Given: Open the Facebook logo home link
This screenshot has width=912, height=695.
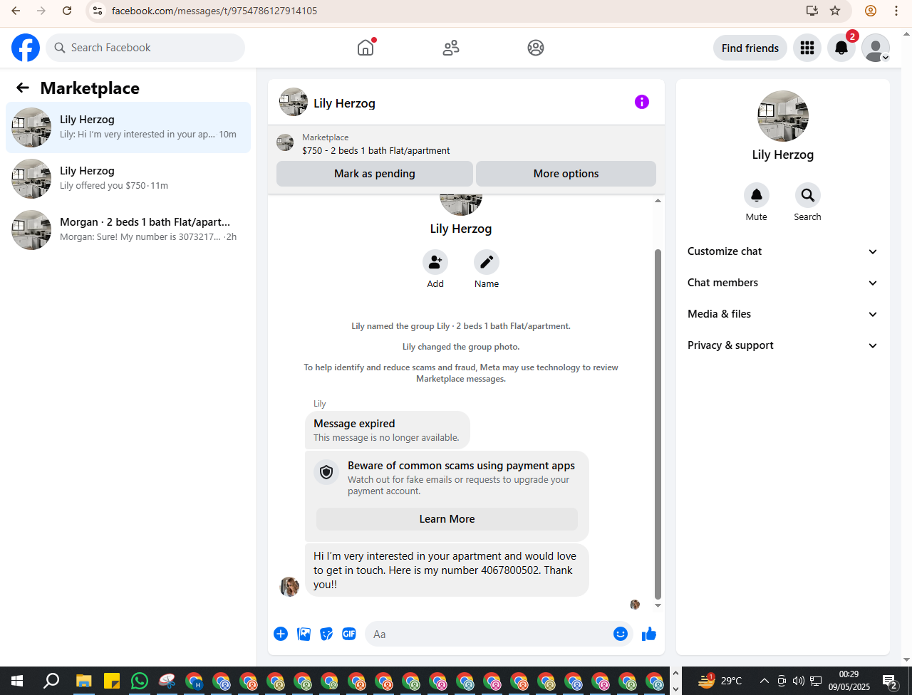Looking at the screenshot, I should click(26, 48).
